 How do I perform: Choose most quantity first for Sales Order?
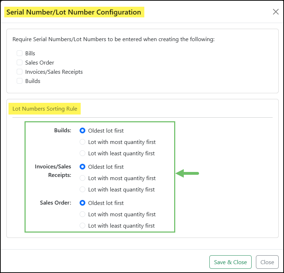82,214
